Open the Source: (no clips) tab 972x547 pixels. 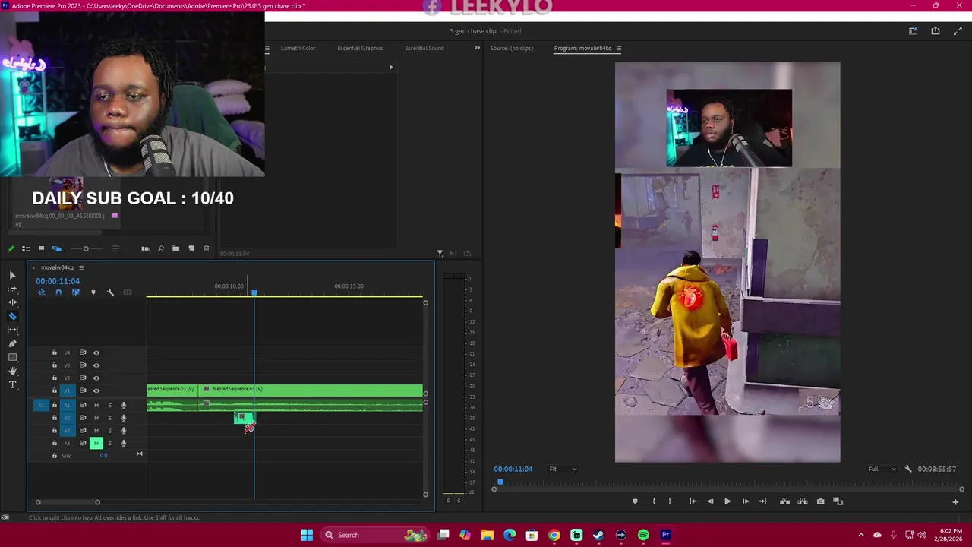click(512, 48)
